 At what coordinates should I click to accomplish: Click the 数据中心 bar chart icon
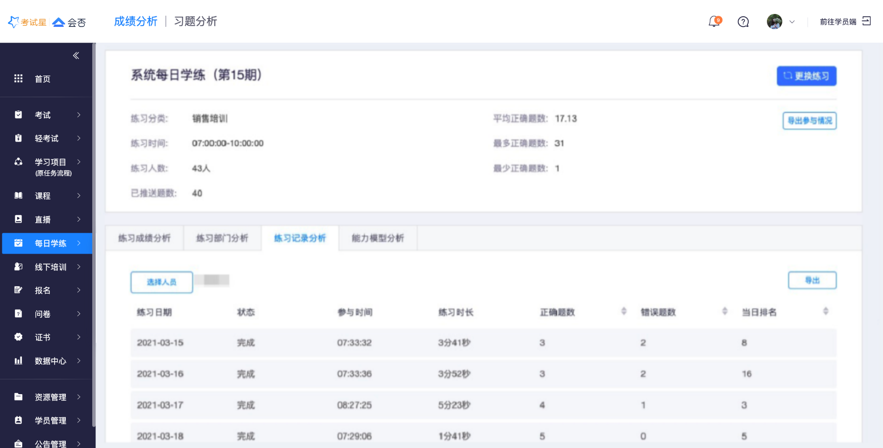click(19, 361)
